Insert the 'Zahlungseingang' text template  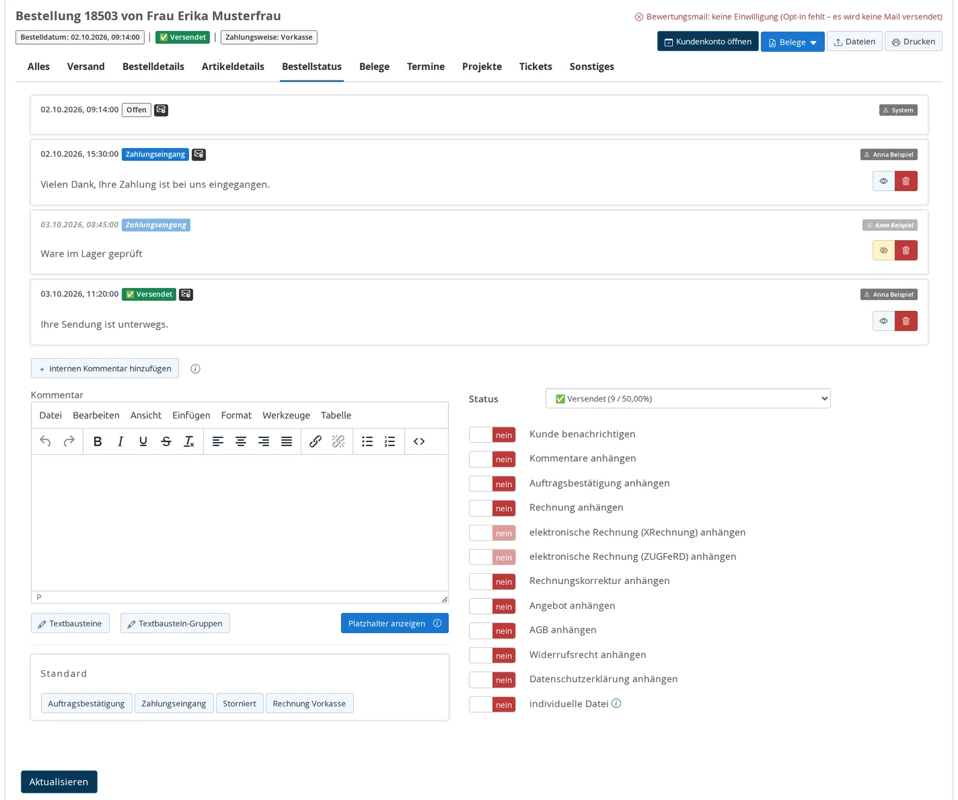click(x=174, y=703)
